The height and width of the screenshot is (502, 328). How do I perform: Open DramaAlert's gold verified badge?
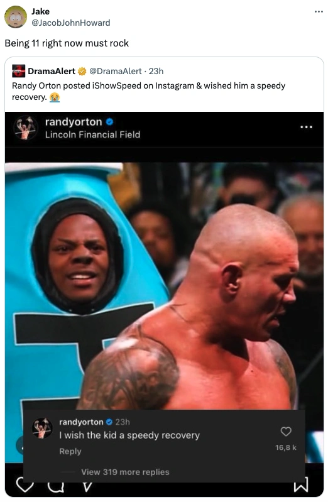point(82,71)
